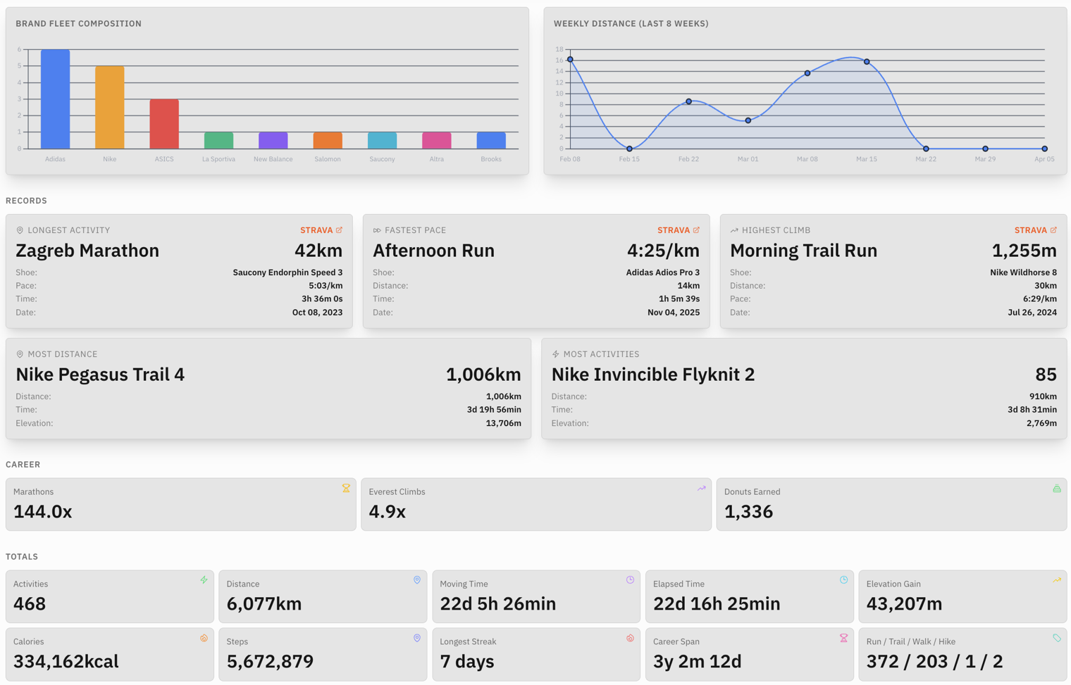Click the Longest Activity pin icon

(x=20, y=230)
